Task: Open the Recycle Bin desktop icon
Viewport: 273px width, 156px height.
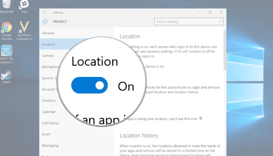Action: coord(6,6)
